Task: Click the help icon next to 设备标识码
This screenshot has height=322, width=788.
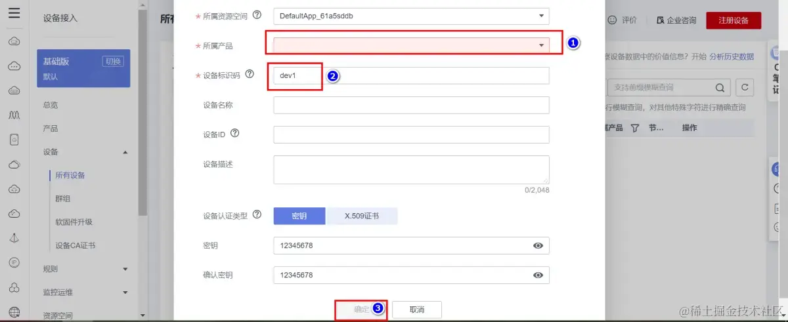Action: click(x=250, y=75)
